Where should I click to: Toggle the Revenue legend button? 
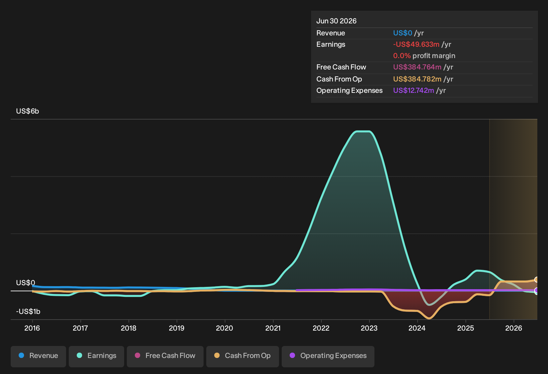(x=38, y=356)
